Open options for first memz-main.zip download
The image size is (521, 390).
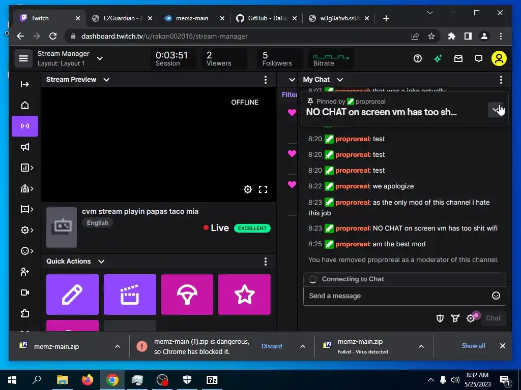[x=118, y=346]
